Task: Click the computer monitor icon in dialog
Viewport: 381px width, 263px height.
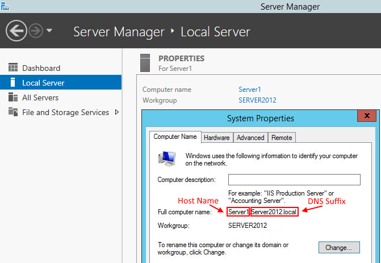Action: (167, 159)
